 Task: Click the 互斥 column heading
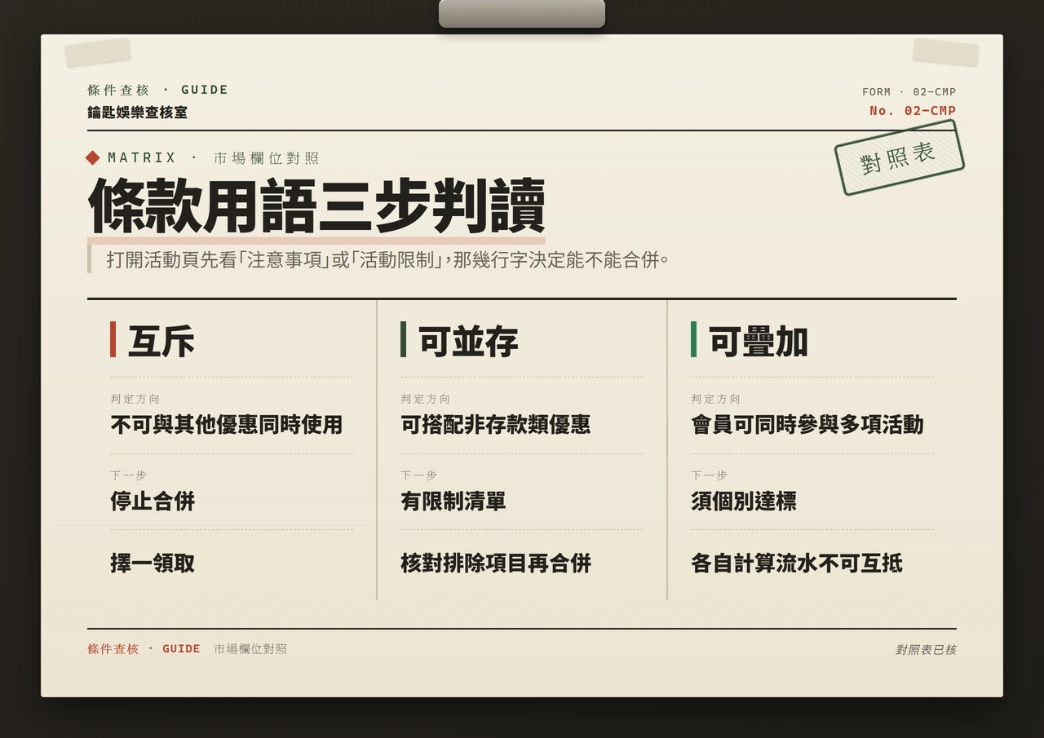click(161, 341)
